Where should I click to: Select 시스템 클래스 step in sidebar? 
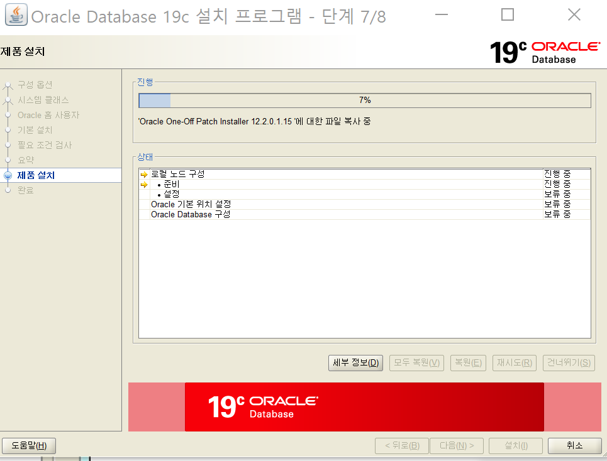coord(43,100)
